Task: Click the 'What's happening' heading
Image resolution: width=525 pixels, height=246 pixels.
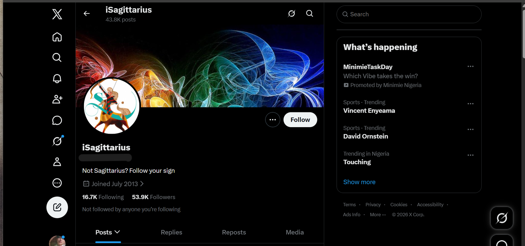Action: point(380,47)
